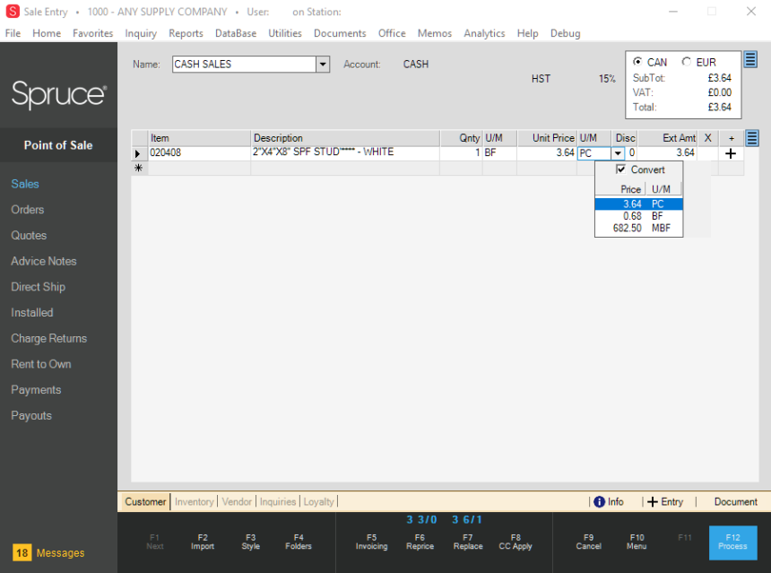Switch to the Customer tab
771x573 pixels.
tap(145, 501)
